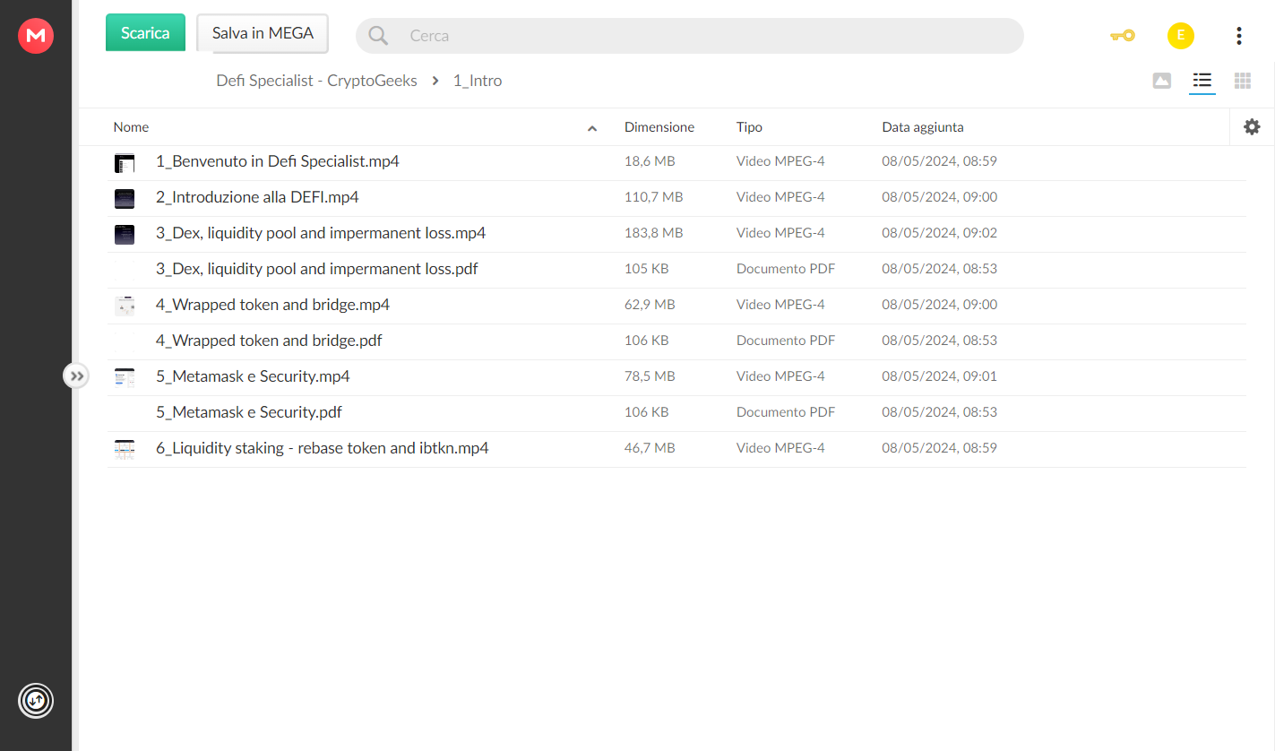Select the list view icon
1275x751 pixels.
pyautogui.click(x=1202, y=81)
